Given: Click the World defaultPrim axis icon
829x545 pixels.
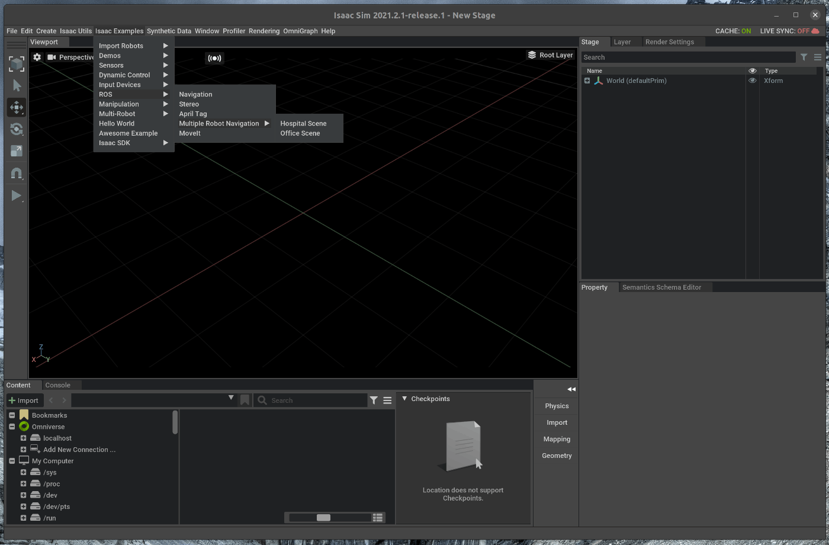Looking at the screenshot, I should click(598, 81).
